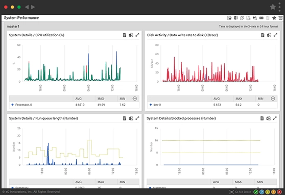Click the report checkmark icon in System Performance toolbar

pos(229,18)
